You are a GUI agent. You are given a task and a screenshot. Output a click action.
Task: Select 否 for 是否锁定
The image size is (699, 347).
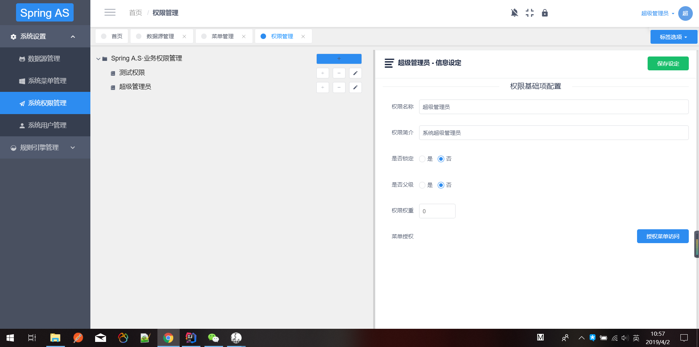[441, 159]
